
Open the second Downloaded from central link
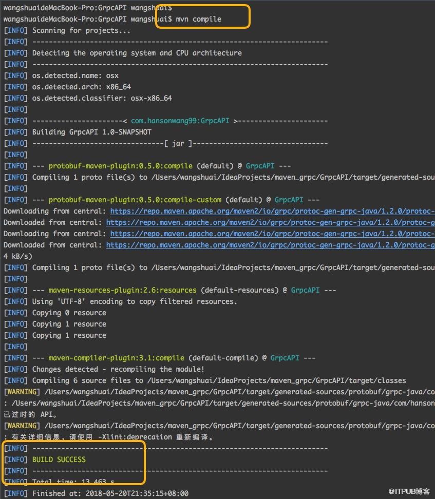click(270, 245)
